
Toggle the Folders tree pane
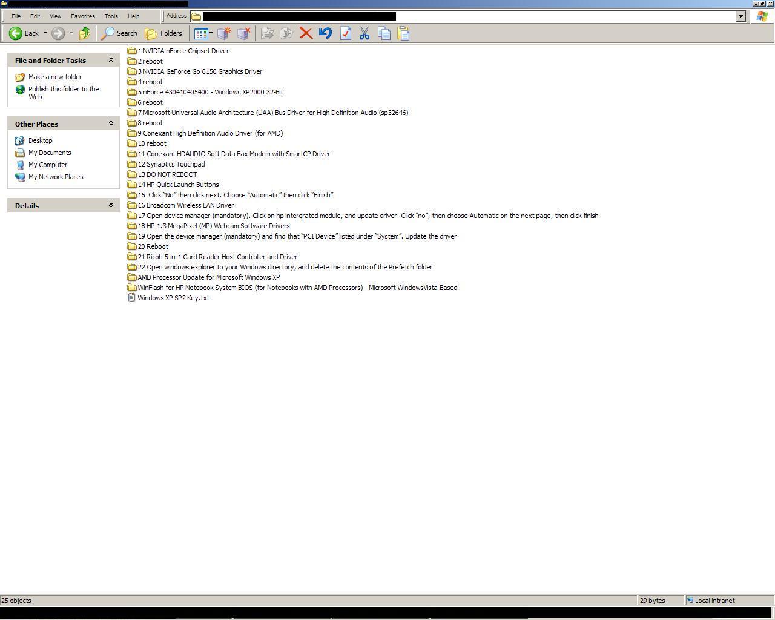pos(163,33)
